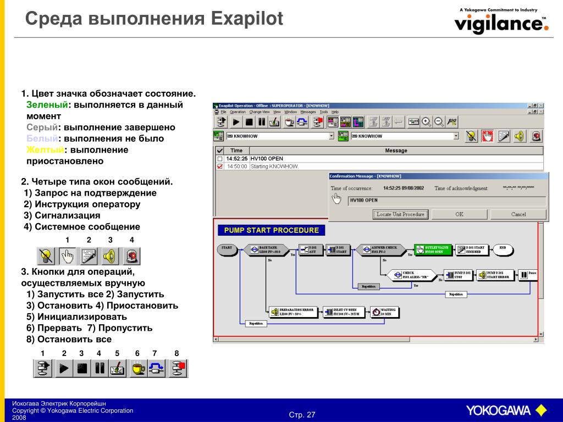Check the box for 14:52:25 HV100 OPEN

[220, 159]
